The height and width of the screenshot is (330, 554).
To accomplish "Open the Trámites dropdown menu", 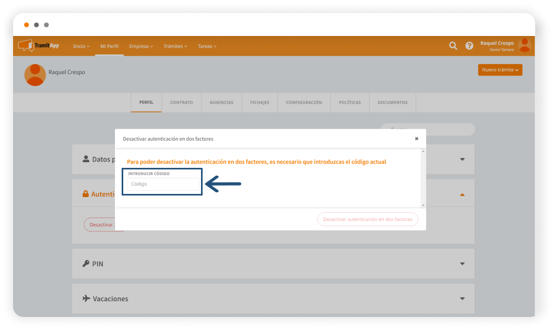I will coord(175,46).
